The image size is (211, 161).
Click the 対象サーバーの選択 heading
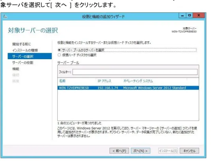click(33, 30)
